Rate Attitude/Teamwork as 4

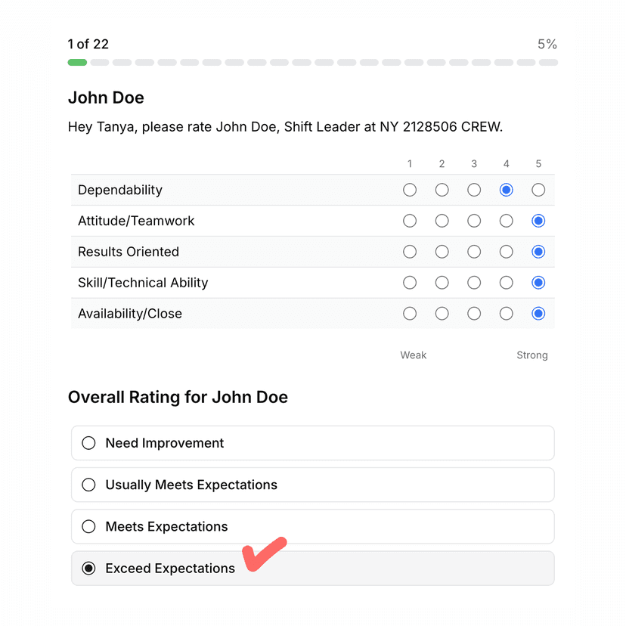click(x=507, y=221)
